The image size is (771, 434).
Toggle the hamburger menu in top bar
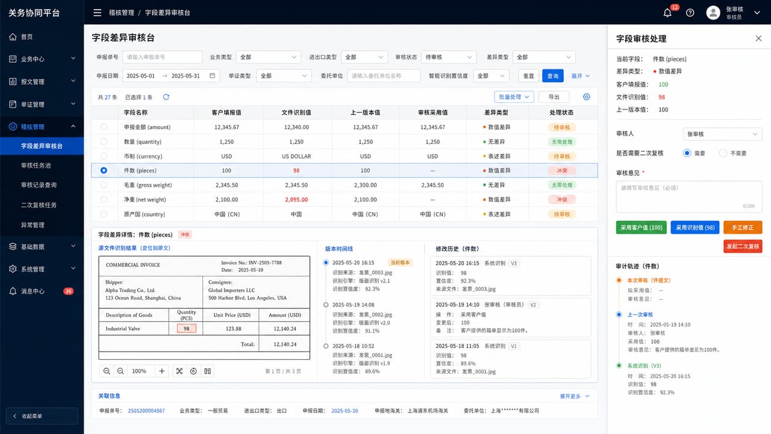click(x=98, y=12)
